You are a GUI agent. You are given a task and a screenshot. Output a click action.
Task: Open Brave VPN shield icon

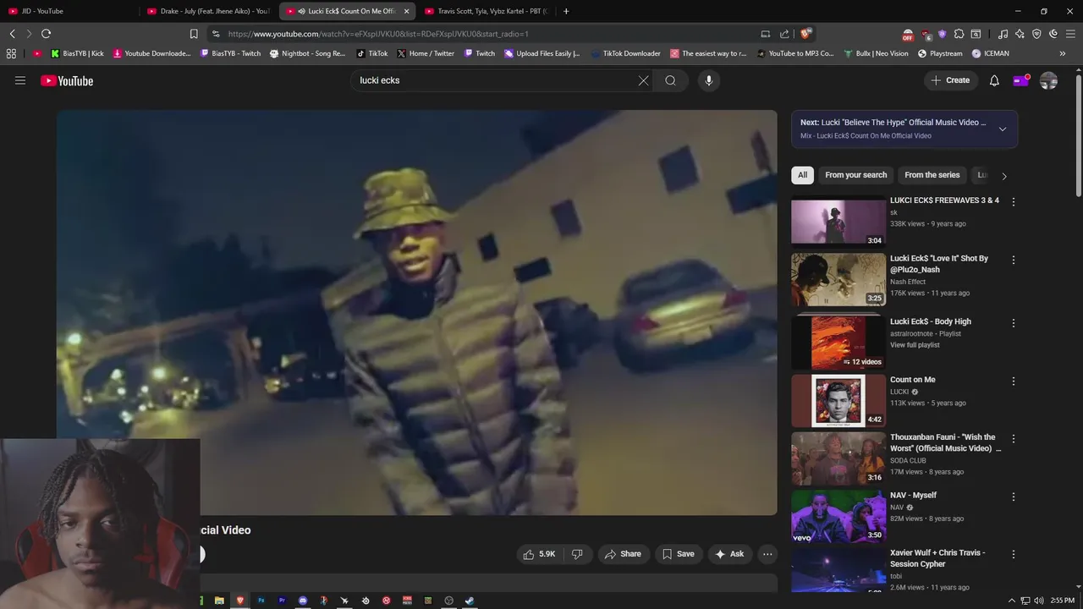tap(1036, 34)
